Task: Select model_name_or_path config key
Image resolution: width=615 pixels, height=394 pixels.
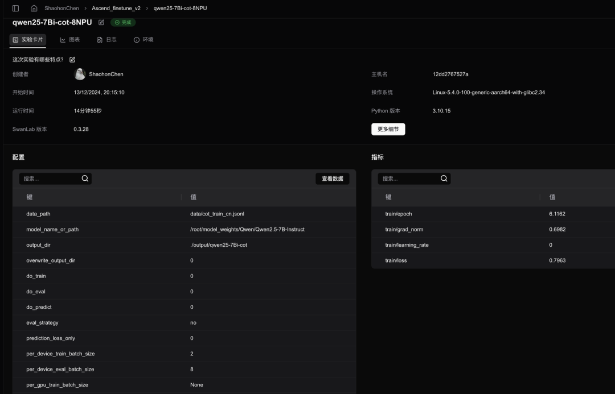Action: [52, 230]
